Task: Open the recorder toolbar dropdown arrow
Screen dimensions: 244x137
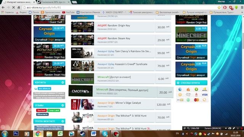Action: (226, 128)
